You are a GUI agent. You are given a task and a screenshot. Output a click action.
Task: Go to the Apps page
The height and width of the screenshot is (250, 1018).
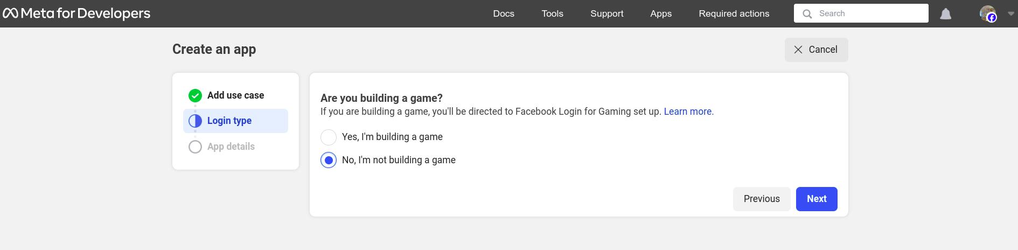click(661, 13)
